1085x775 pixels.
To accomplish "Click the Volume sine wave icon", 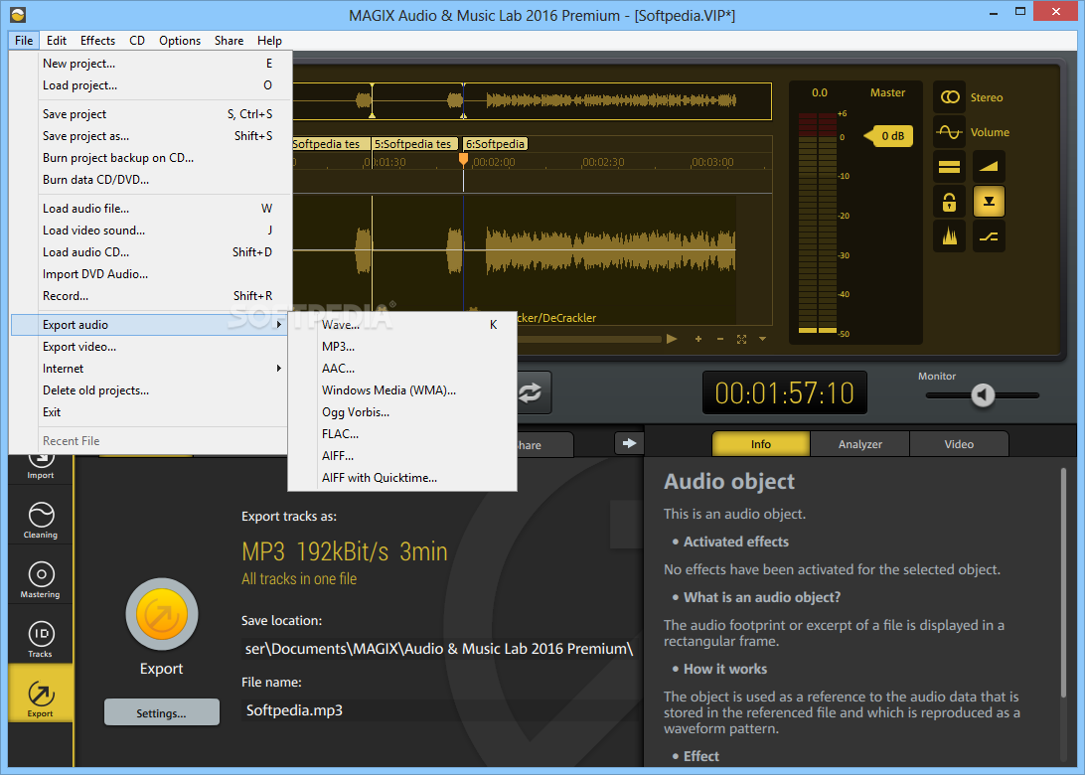I will (950, 132).
